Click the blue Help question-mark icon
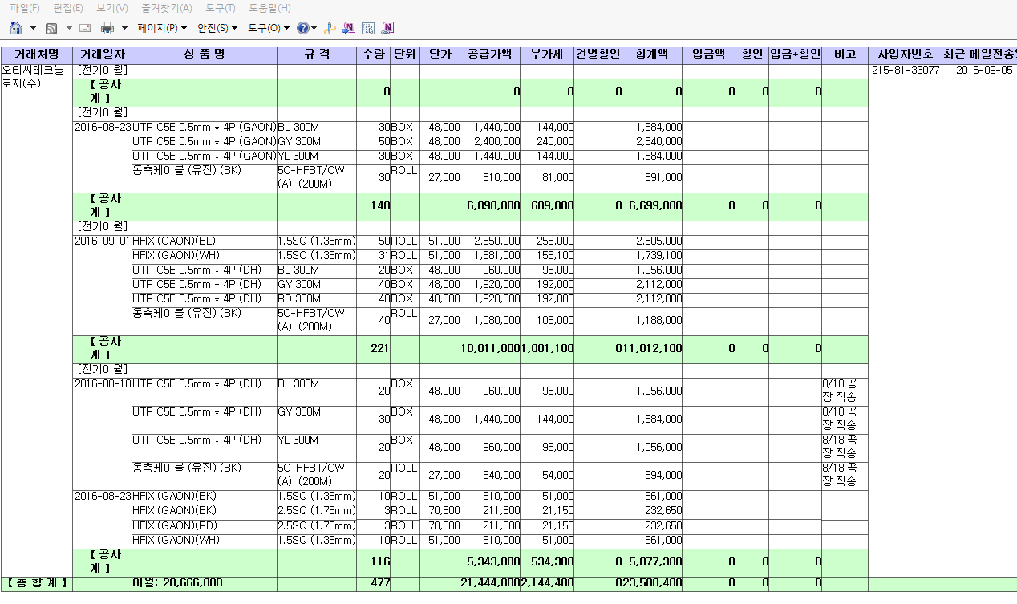Image resolution: width=1017 pixels, height=604 pixels. (x=303, y=28)
